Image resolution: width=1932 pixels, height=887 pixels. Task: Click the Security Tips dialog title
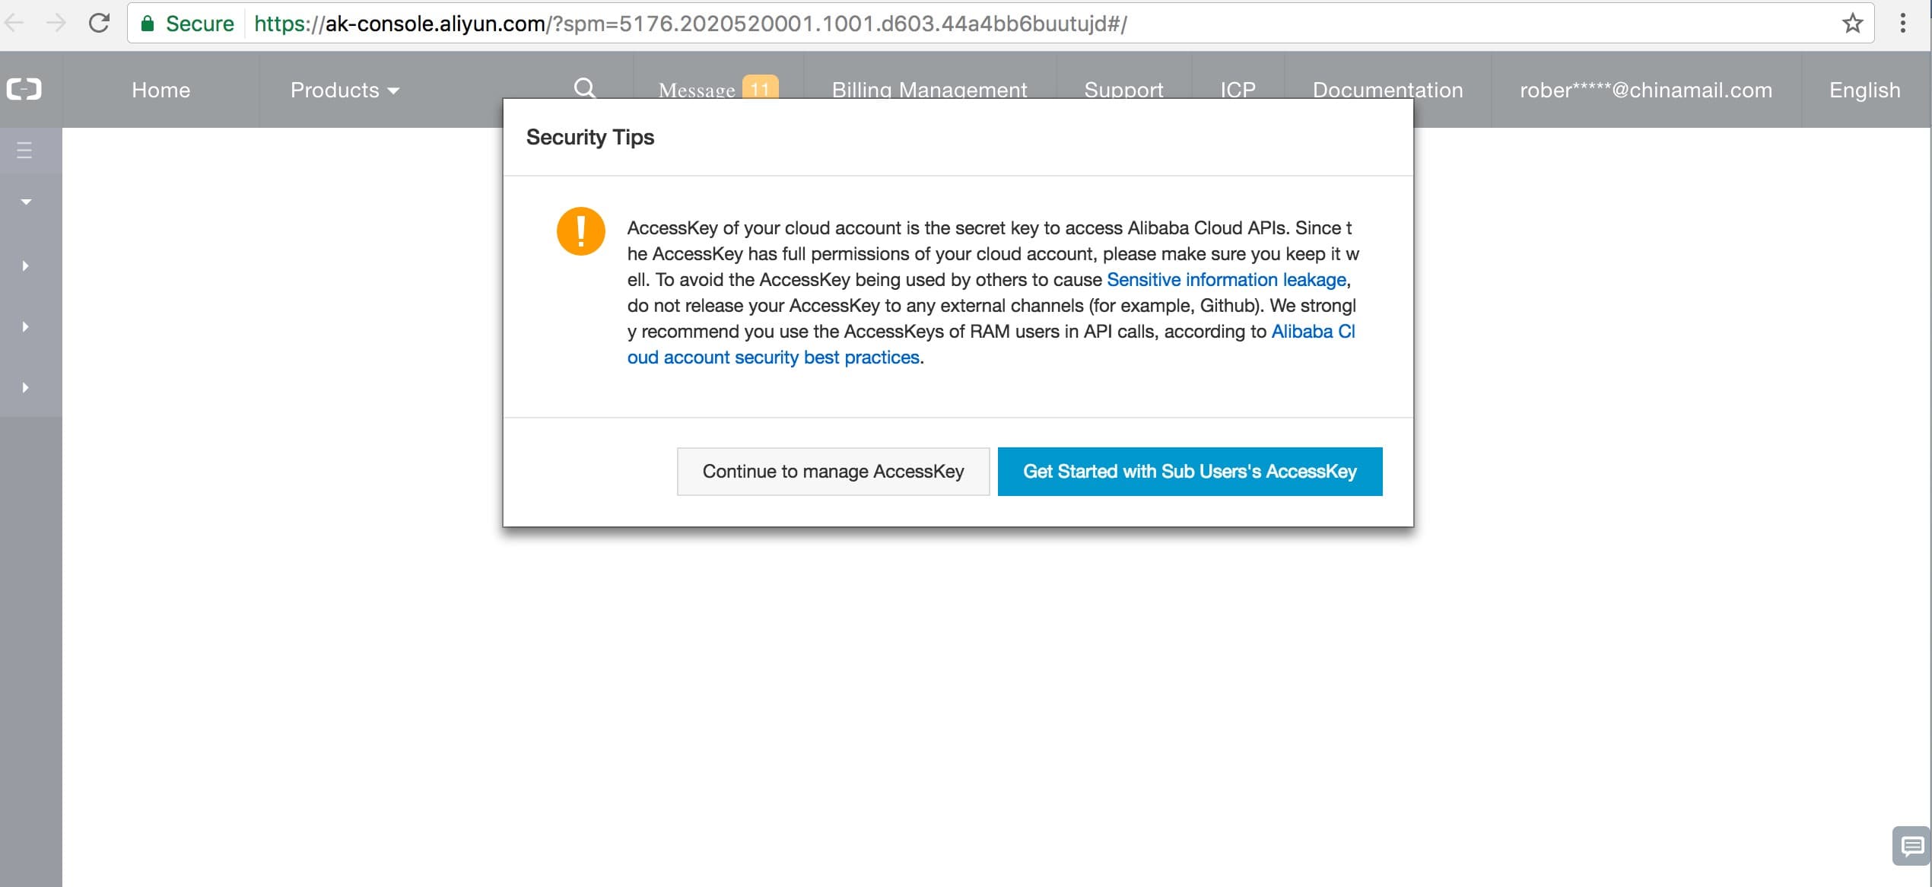(x=589, y=137)
